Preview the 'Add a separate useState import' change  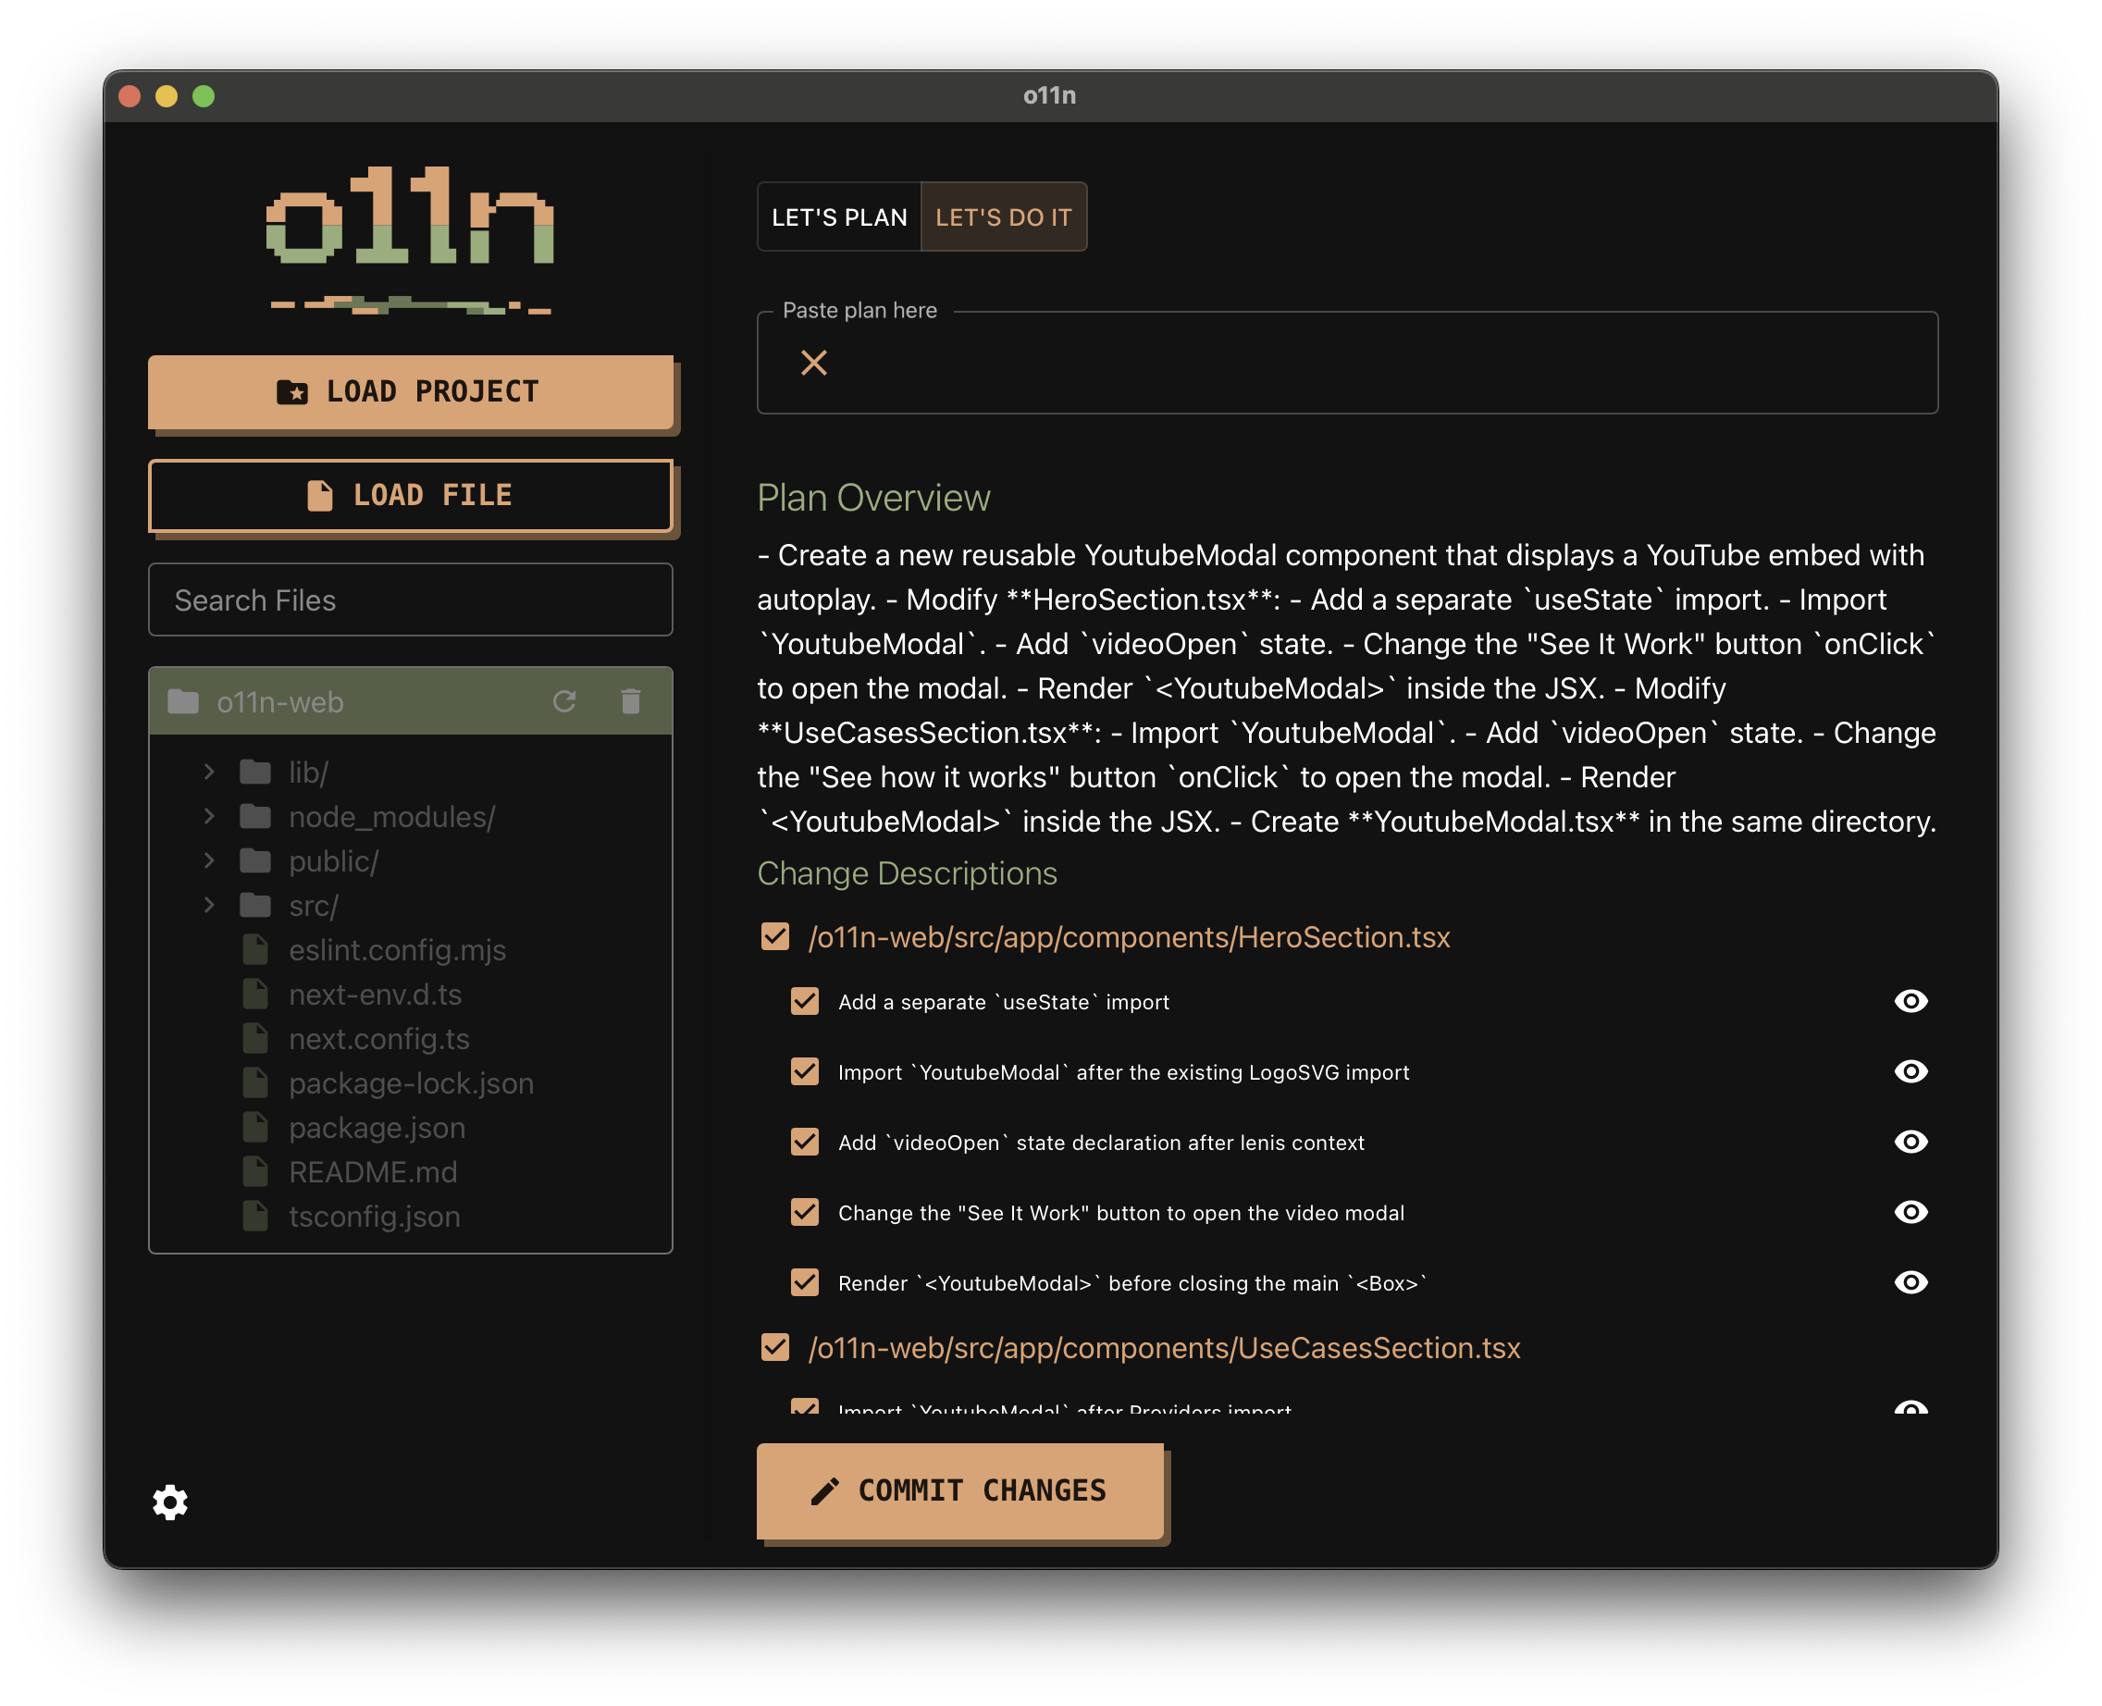(1910, 1001)
